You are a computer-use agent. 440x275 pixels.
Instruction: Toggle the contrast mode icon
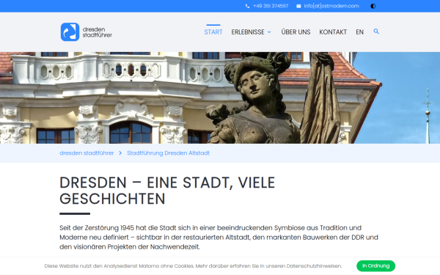[x=373, y=6]
